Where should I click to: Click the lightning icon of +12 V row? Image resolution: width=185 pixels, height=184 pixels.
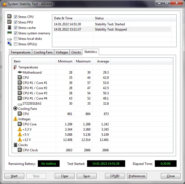20,140
